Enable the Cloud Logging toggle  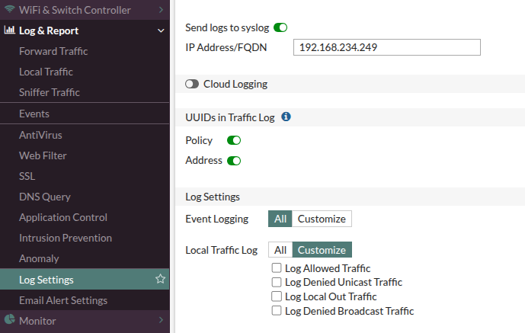192,84
